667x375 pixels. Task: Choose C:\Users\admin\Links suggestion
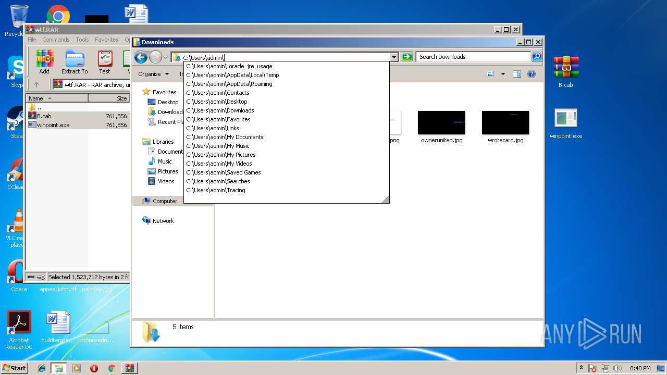[x=287, y=128]
